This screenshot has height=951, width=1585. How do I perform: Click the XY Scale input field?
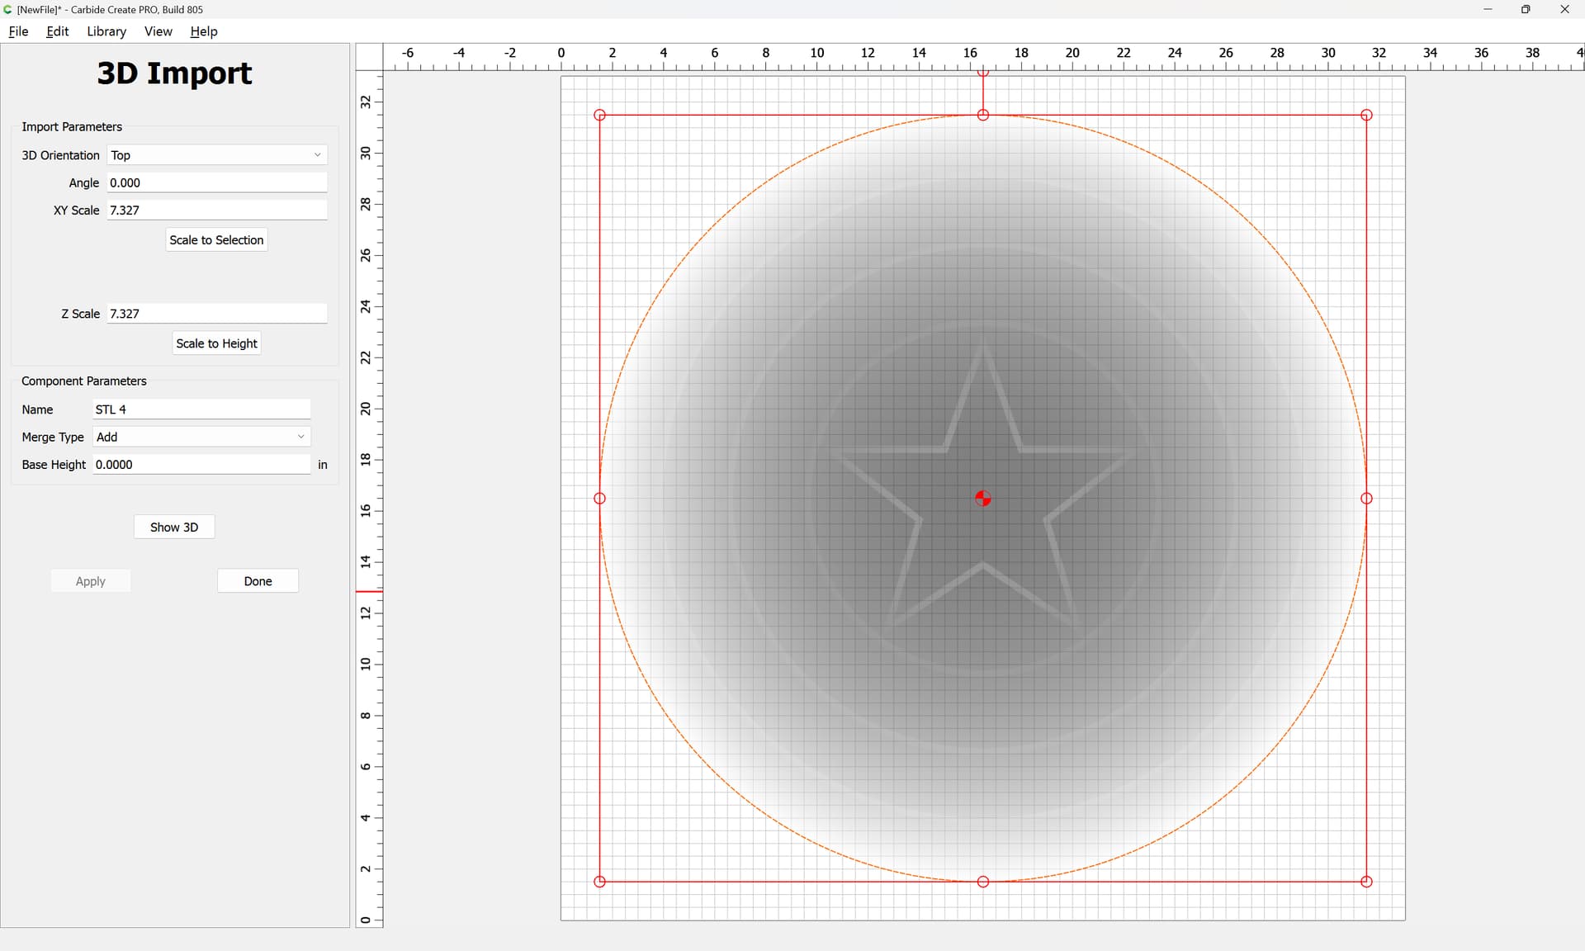[x=217, y=210]
